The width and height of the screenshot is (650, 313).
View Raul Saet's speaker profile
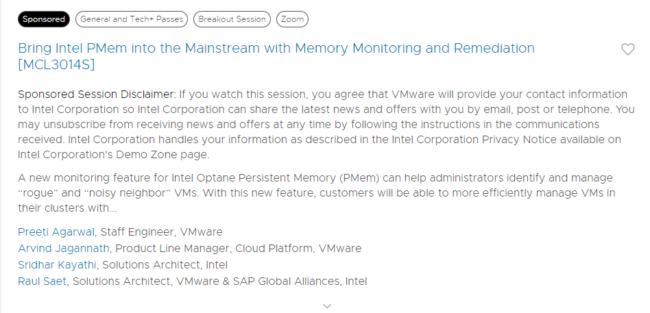pyautogui.click(x=43, y=281)
